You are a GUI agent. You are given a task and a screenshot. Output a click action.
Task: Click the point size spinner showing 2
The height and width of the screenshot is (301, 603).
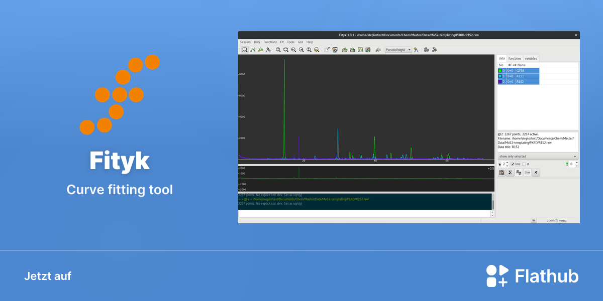505,164
